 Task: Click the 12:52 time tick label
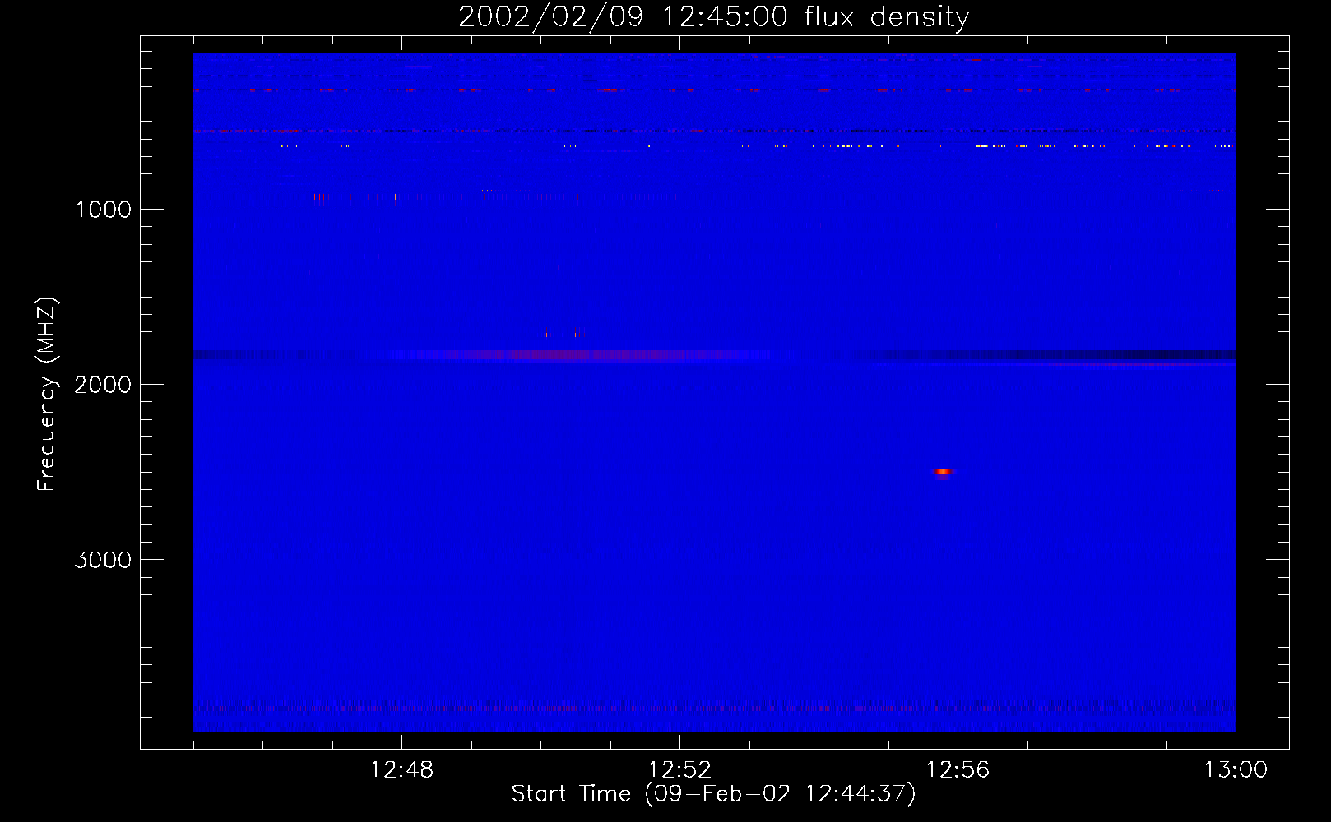pos(679,770)
